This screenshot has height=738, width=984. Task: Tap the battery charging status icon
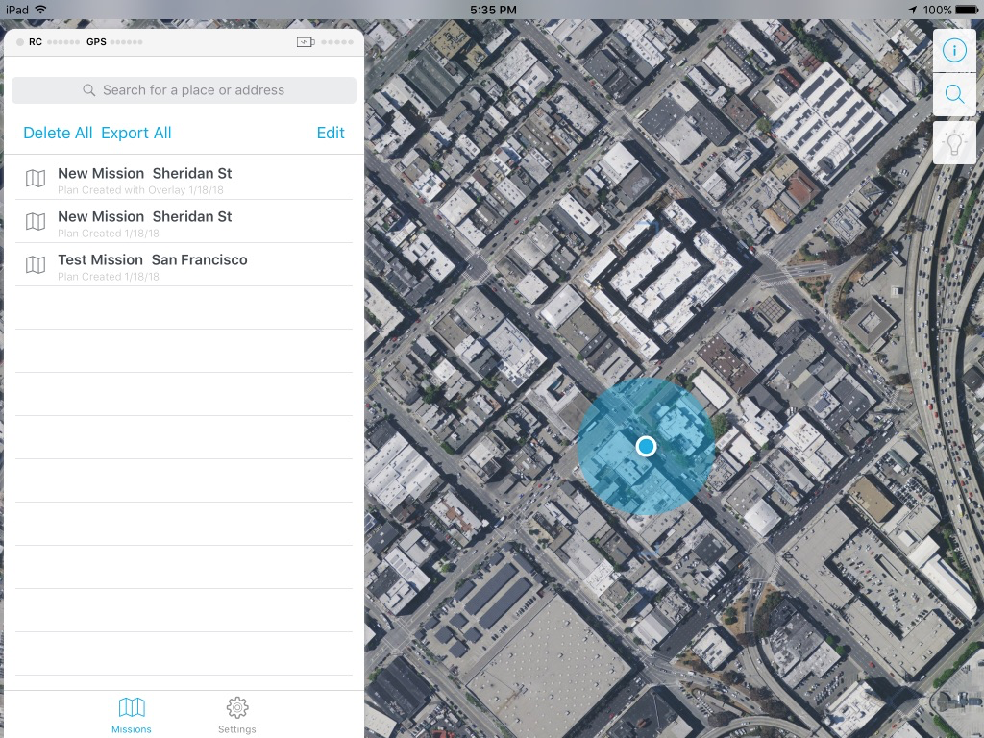(x=306, y=42)
